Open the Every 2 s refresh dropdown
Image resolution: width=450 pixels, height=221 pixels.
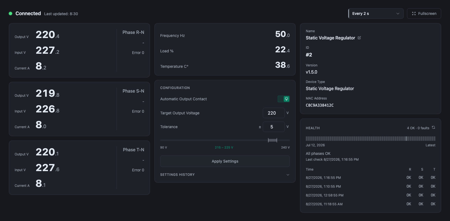click(376, 14)
